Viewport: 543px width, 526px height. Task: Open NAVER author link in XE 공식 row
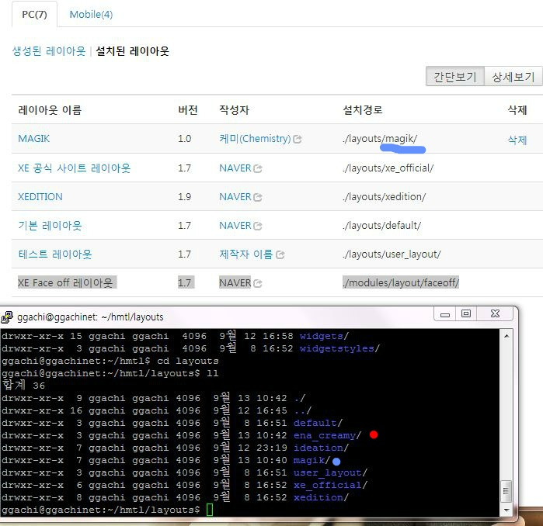(x=235, y=168)
